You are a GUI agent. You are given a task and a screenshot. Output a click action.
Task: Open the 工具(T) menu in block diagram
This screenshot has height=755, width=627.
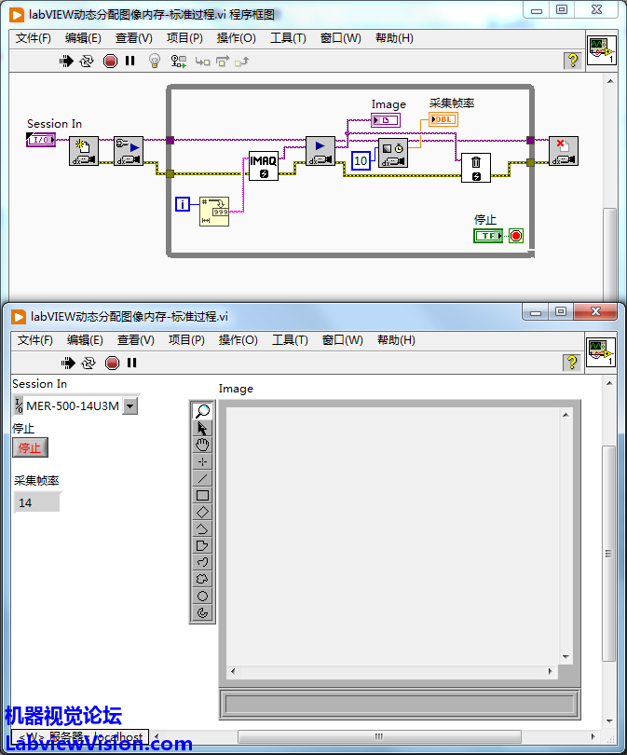coord(288,38)
